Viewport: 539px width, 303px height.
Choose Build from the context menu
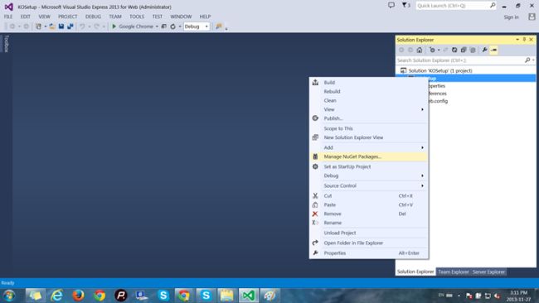(x=368, y=82)
